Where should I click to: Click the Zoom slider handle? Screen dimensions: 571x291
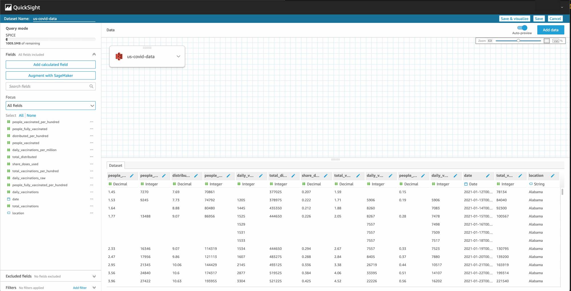tap(518, 41)
